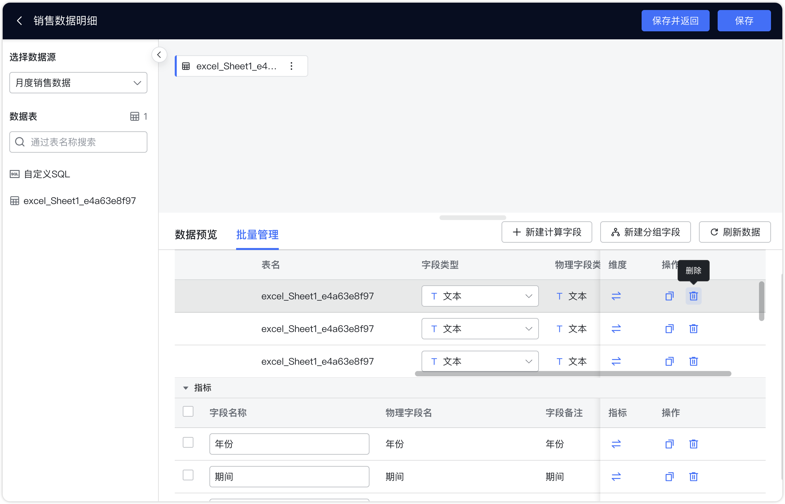Delete the third dimension row

693,361
